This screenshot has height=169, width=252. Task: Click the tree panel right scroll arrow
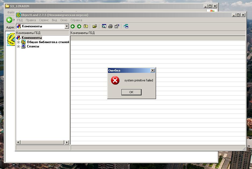click(x=67, y=142)
